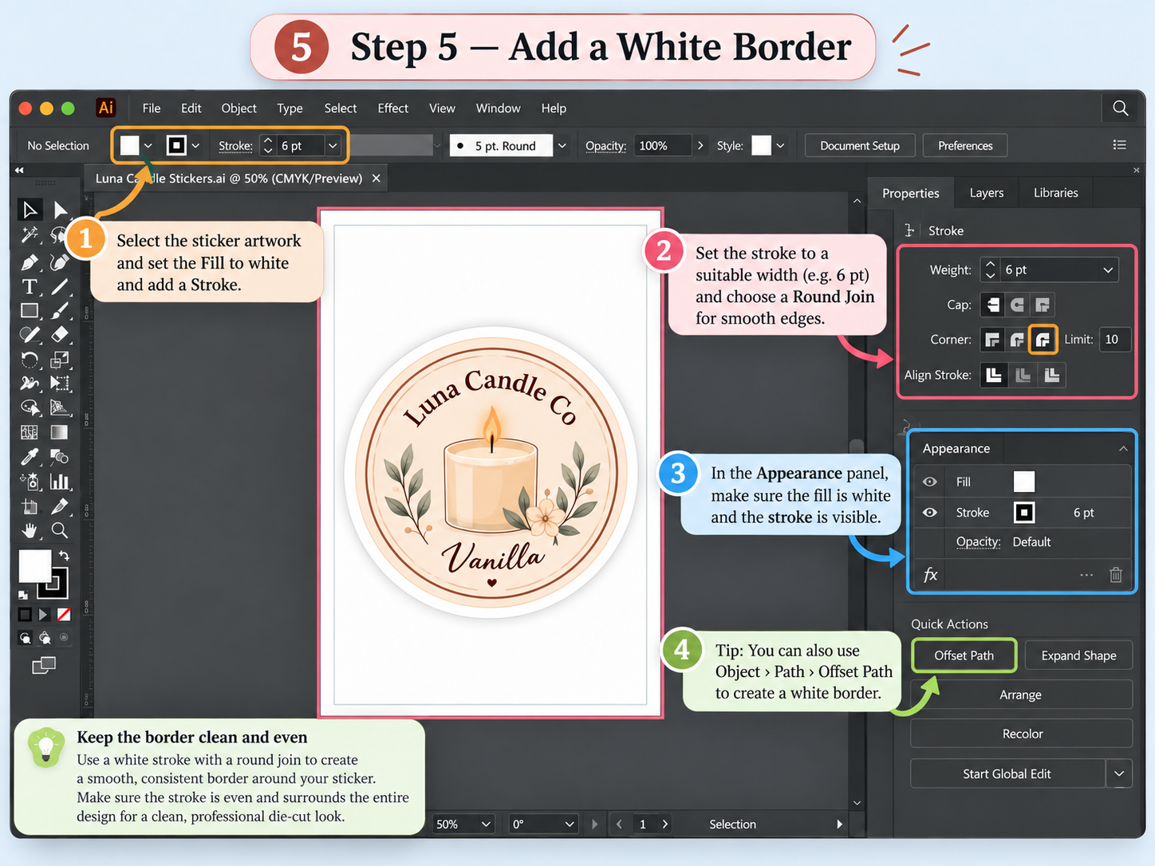Screen dimensions: 1155x866
Task: Open the Weight dropdown in Stroke panel
Action: tap(1108, 270)
